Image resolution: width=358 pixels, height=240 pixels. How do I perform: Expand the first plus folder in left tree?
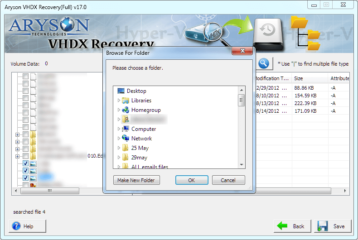tap(17, 134)
